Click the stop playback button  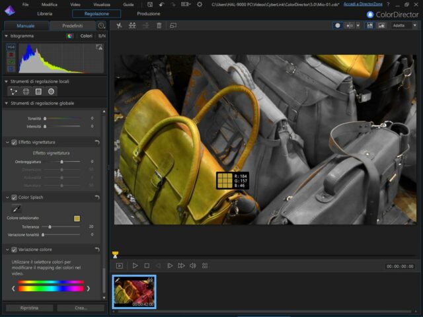[x=147, y=265]
